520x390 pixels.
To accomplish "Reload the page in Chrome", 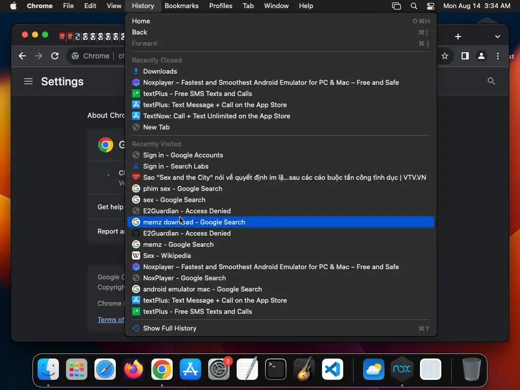I will click(55, 56).
